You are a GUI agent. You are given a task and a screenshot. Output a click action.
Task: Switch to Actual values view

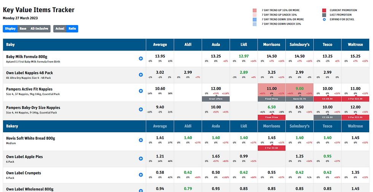click(x=60, y=29)
